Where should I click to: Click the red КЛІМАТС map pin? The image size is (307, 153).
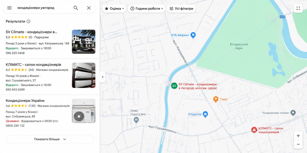coord(254,130)
